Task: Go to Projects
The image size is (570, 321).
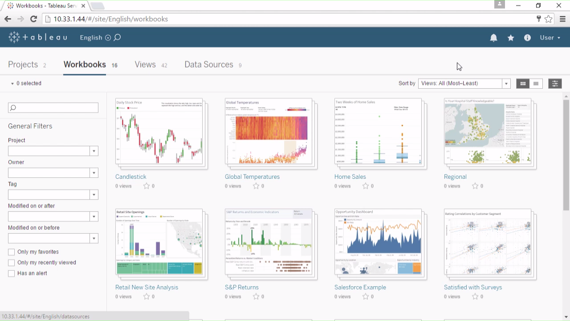Action: [x=23, y=65]
